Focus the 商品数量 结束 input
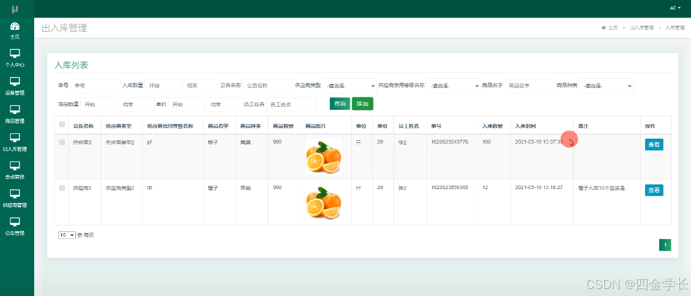This screenshot has width=691, height=296. pos(137,105)
